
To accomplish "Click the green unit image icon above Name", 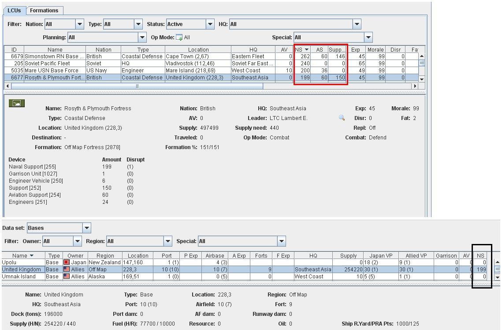I will coord(16,103).
